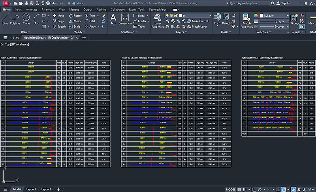Click in the keyword search field
This screenshot has width=316, height=192.
pyautogui.click(x=249, y=3)
